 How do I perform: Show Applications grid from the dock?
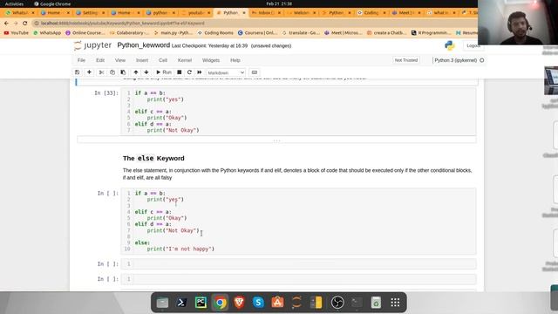[x=395, y=303]
